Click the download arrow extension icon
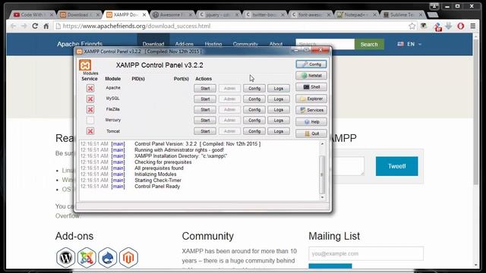The height and width of the screenshot is (273, 486). (x=449, y=26)
